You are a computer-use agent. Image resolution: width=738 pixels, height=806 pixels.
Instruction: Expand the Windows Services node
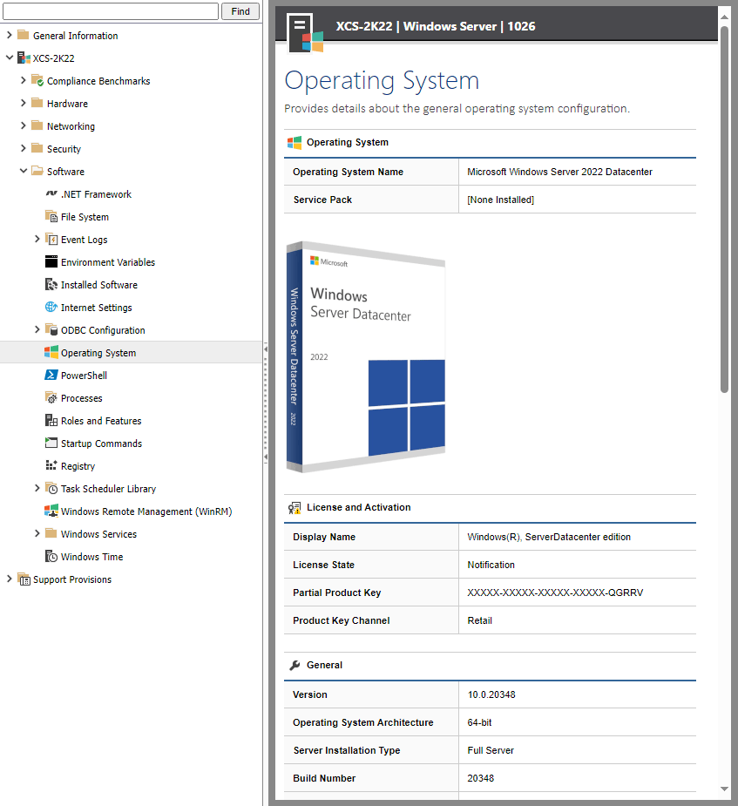[x=37, y=533]
